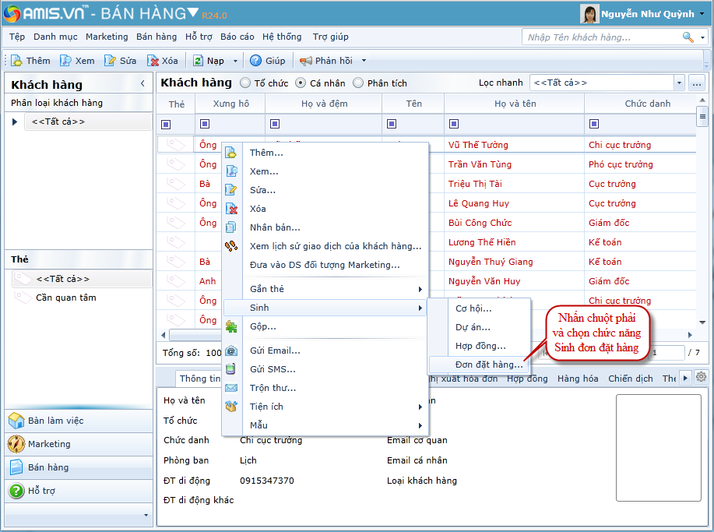Click the customer name search field

[x=600, y=37]
